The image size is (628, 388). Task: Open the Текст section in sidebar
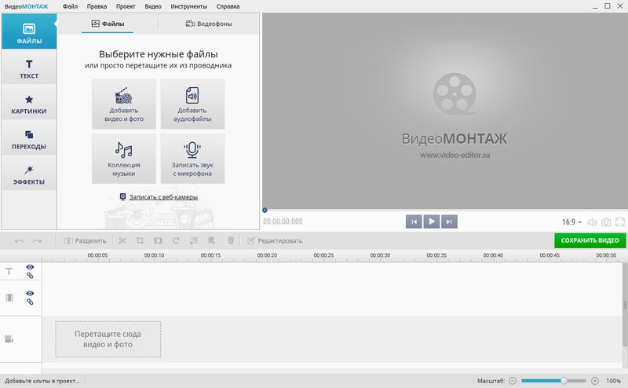pos(29,69)
